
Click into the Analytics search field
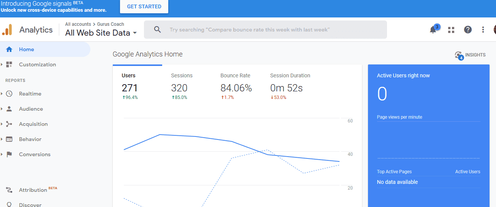pos(265,30)
